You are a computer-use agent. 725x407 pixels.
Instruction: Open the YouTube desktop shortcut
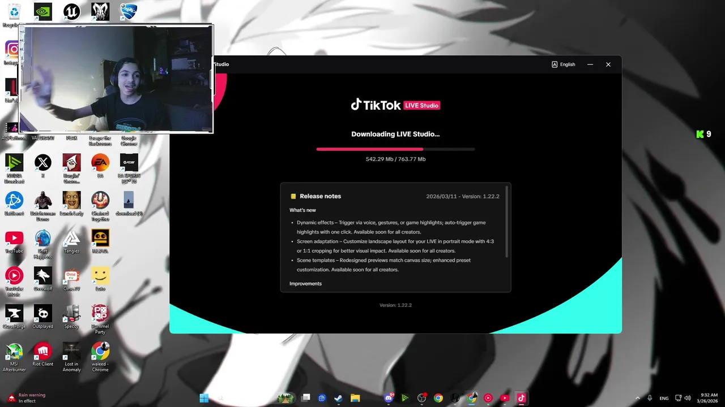pos(14,241)
